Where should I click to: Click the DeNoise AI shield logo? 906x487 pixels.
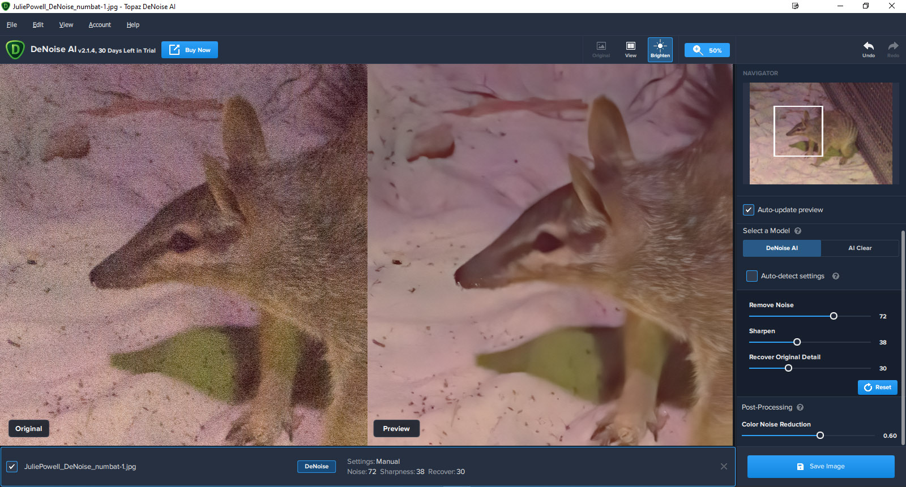15,50
